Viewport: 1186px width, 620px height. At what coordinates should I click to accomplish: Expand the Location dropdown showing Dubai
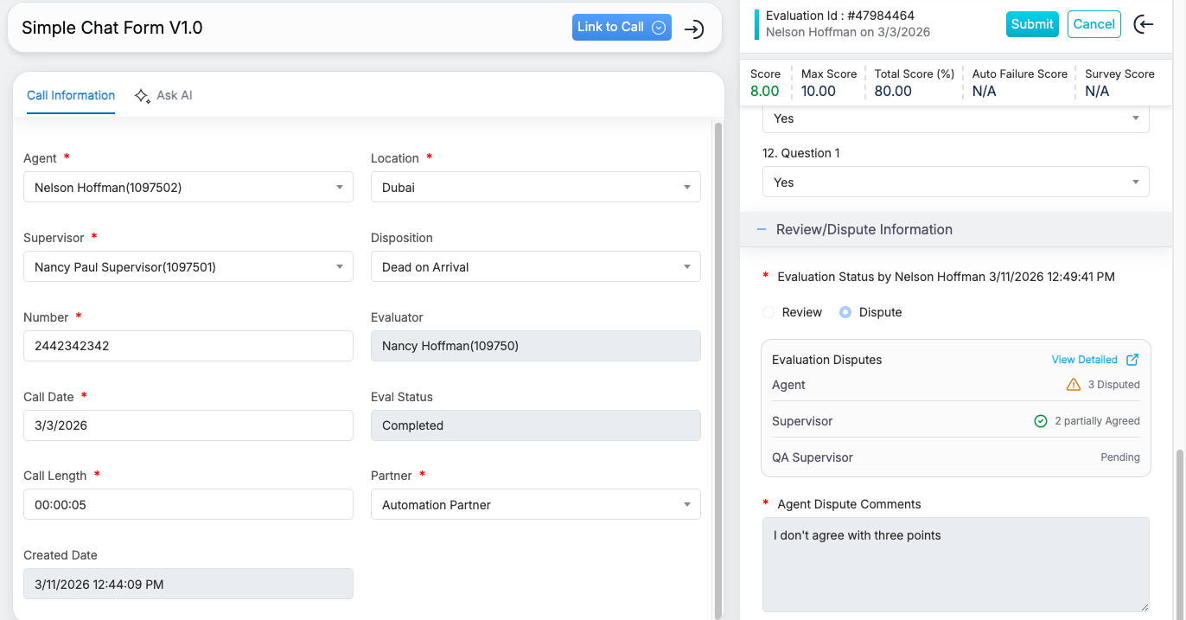pyautogui.click(x=535, y=188)
